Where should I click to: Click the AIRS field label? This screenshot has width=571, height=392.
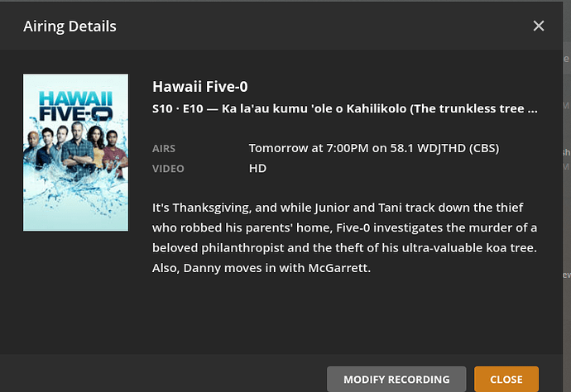[x=166, y=149]
